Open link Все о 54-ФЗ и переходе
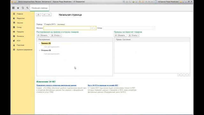204x115 pixels. pyautogui.click(x=103, y=85)
